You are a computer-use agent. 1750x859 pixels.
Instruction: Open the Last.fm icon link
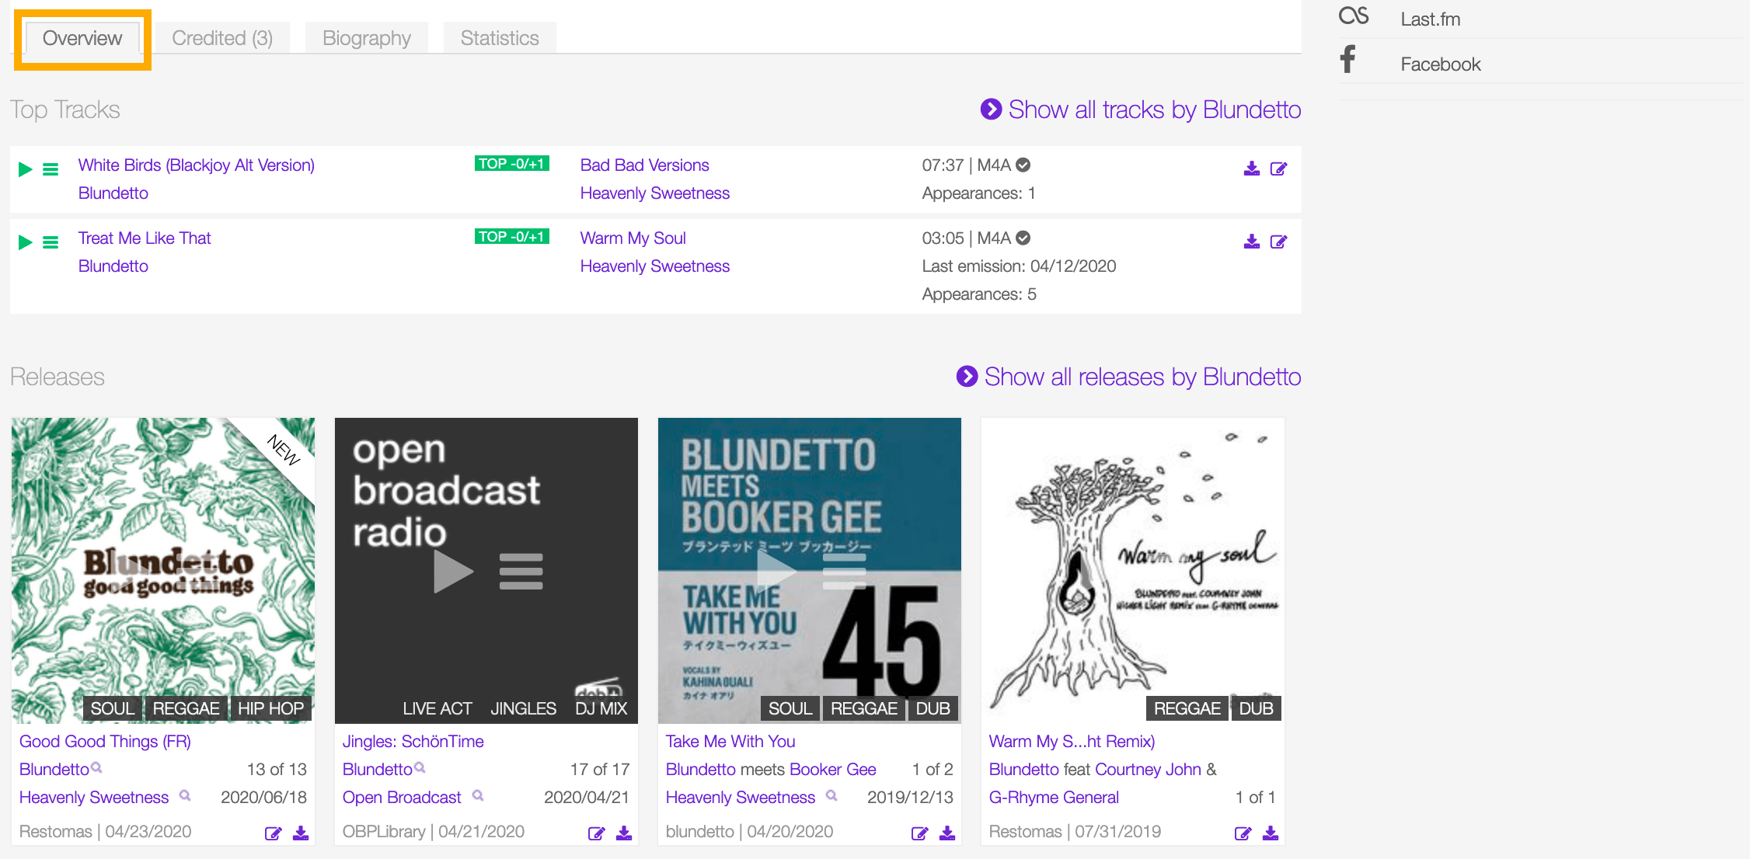tap(1354, 16)
